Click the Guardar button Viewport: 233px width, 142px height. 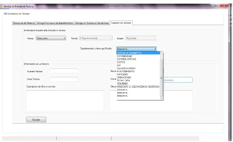36,120
